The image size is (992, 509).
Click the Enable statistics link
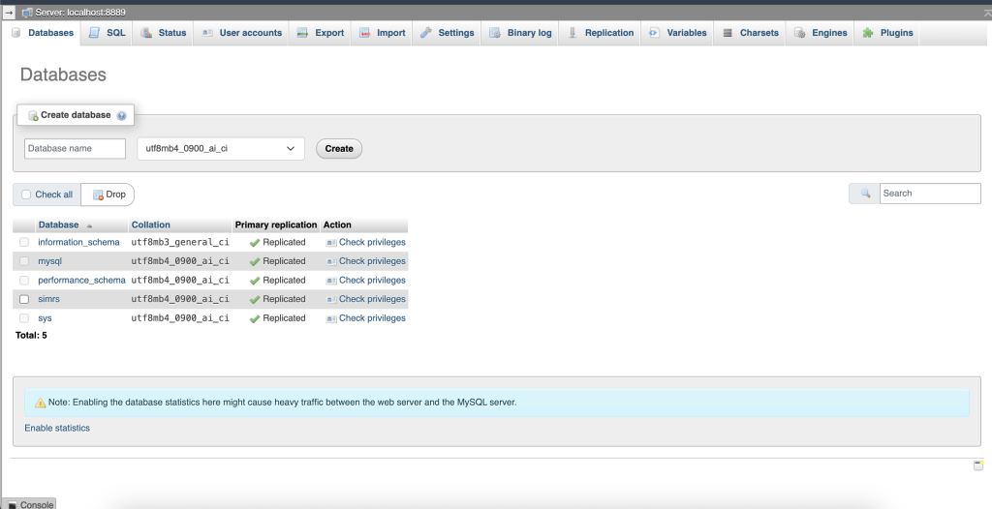click(x=57, y=428)
